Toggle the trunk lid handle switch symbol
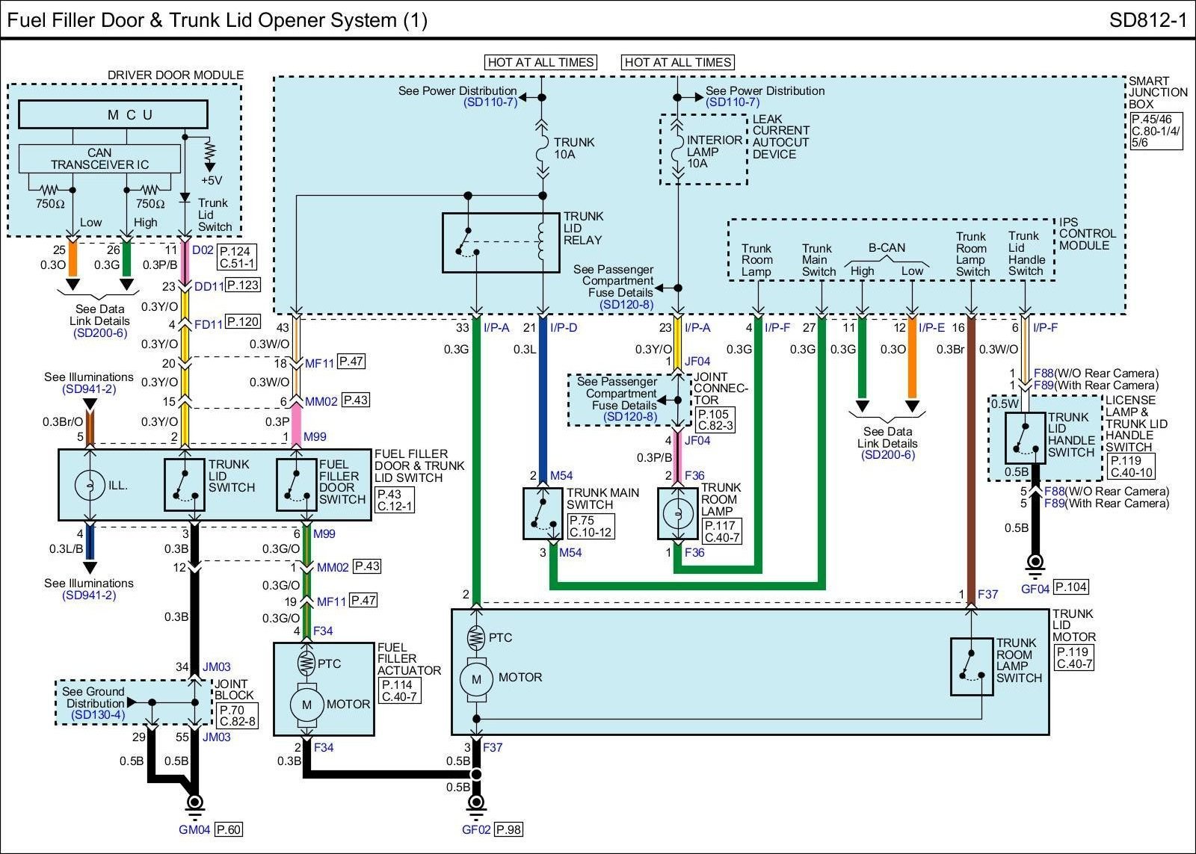The image size is (1196, 854). 1025,439
